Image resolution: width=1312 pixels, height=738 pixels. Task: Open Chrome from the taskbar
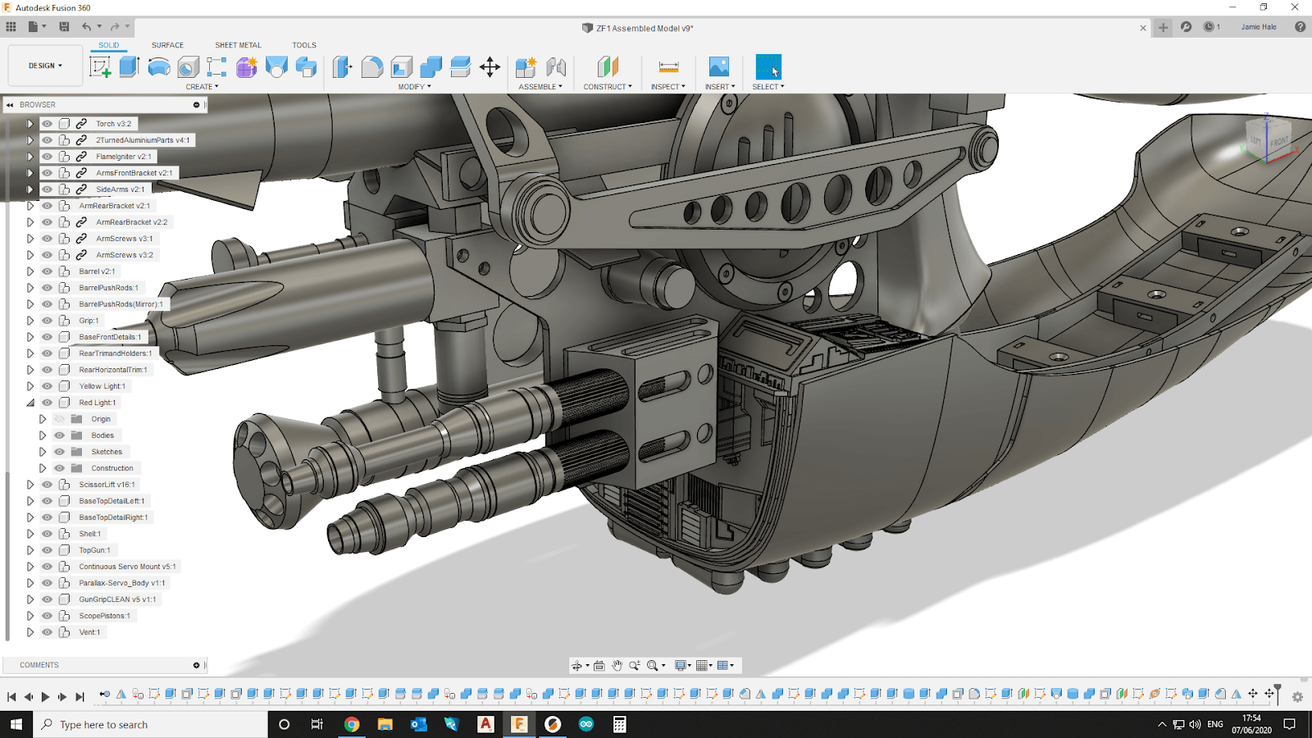tap(352, 724)
